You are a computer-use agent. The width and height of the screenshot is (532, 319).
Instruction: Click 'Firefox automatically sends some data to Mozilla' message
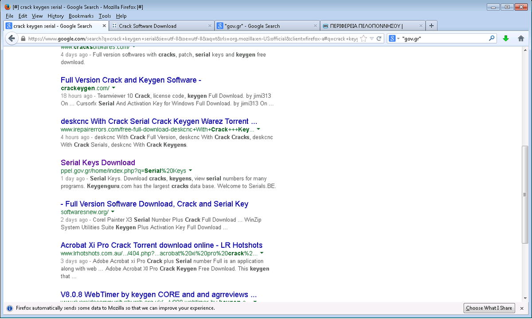[x=115, y=308]
